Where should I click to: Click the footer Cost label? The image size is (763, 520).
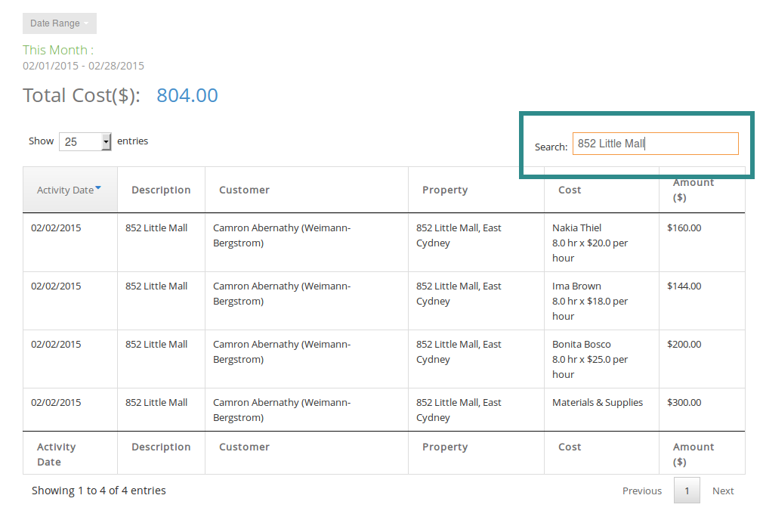click(570, 447)
